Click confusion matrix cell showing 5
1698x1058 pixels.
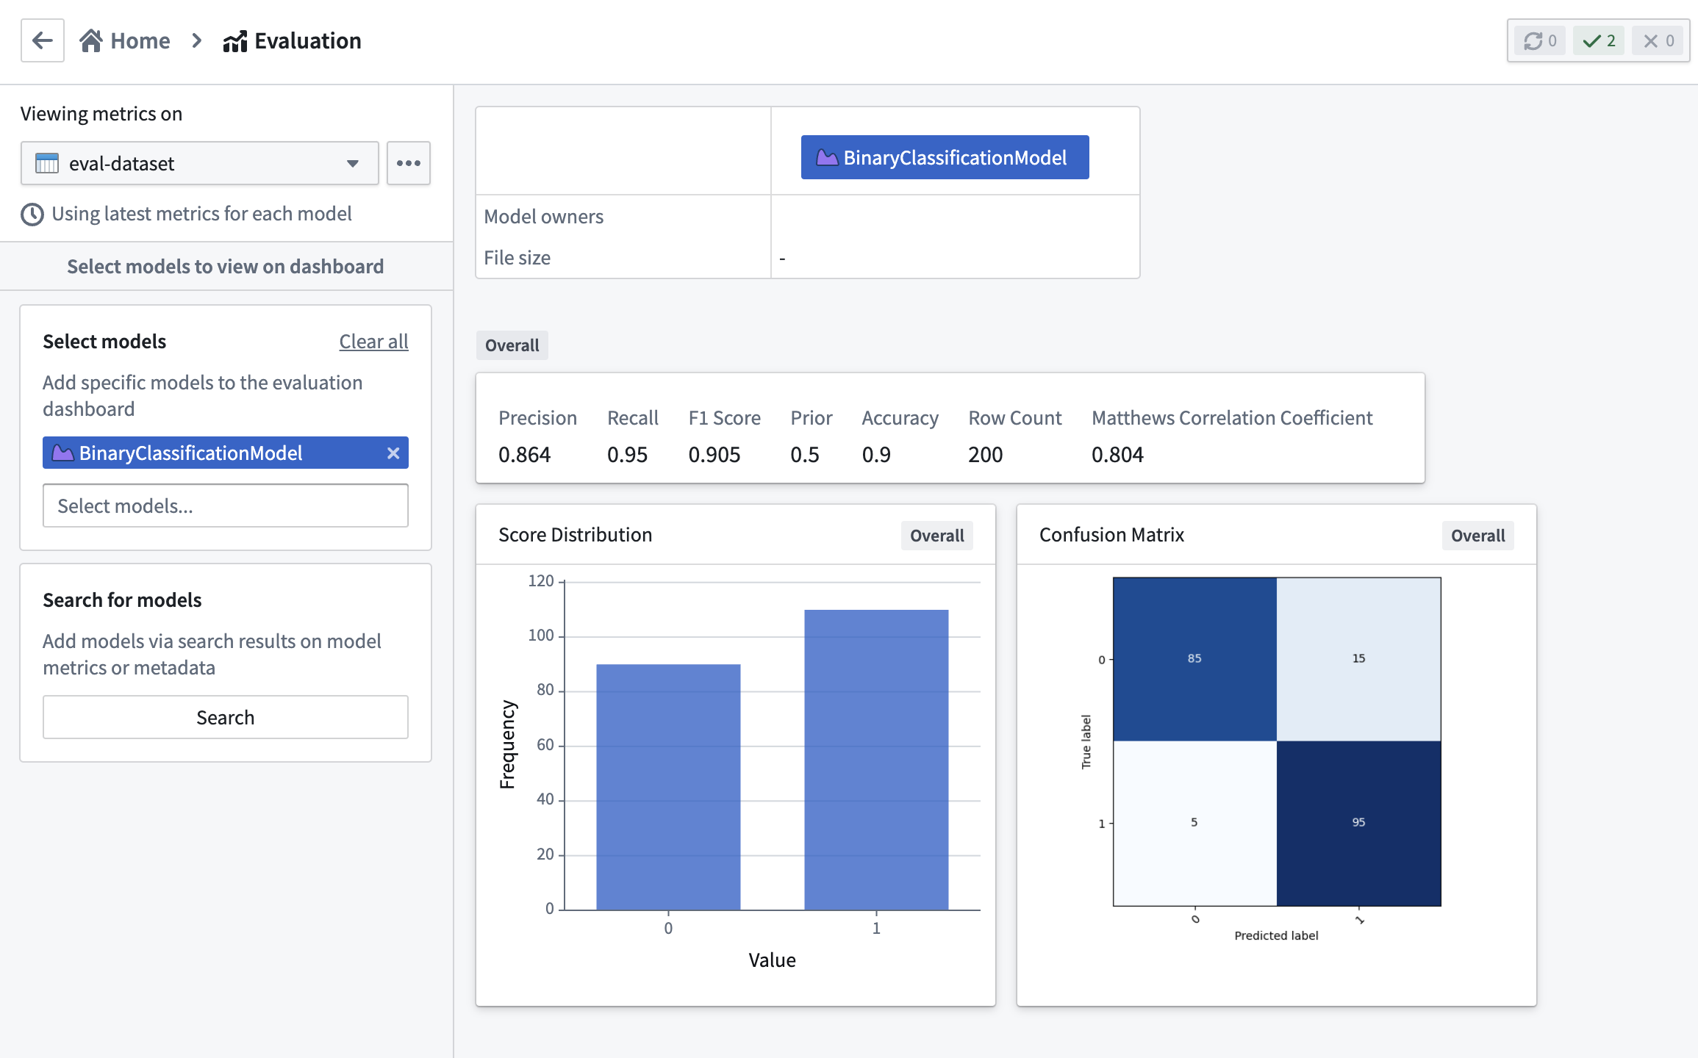pyautogui.click(x=1194, y=823)
